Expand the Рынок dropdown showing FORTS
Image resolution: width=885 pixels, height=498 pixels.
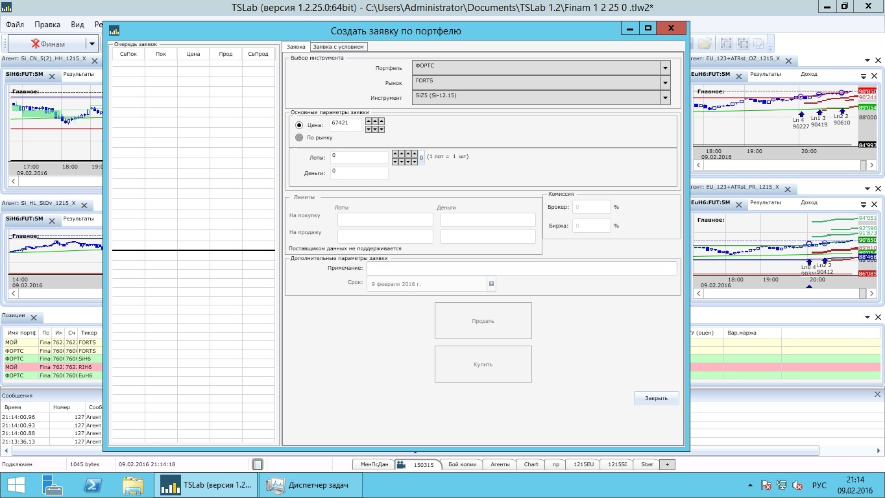coord(665,83)
